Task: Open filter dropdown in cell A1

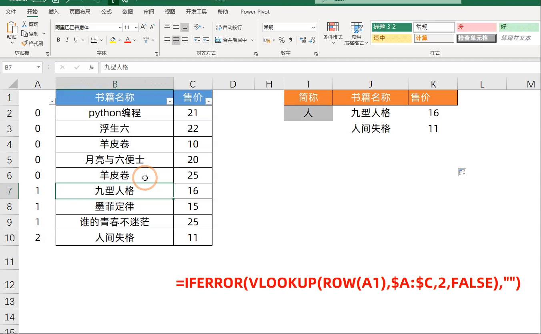Action: coord(52,101)
